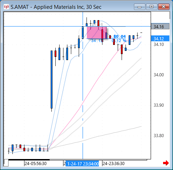Click the $0.04 measurement value label
173x170 pixels.
point(119,36)
